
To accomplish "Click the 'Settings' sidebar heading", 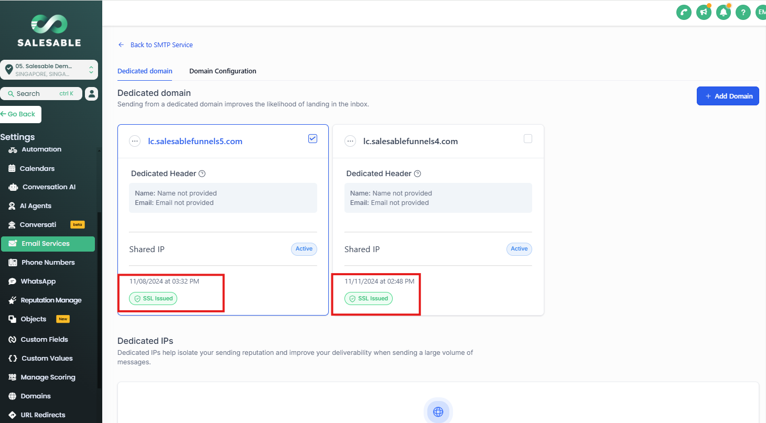I will 17,137.
